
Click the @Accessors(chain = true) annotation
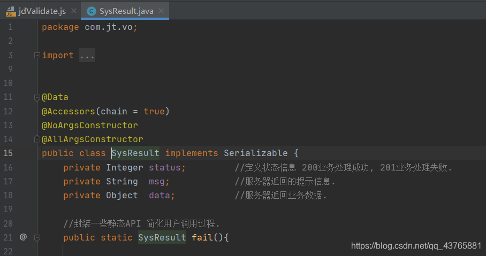[105, 112]
